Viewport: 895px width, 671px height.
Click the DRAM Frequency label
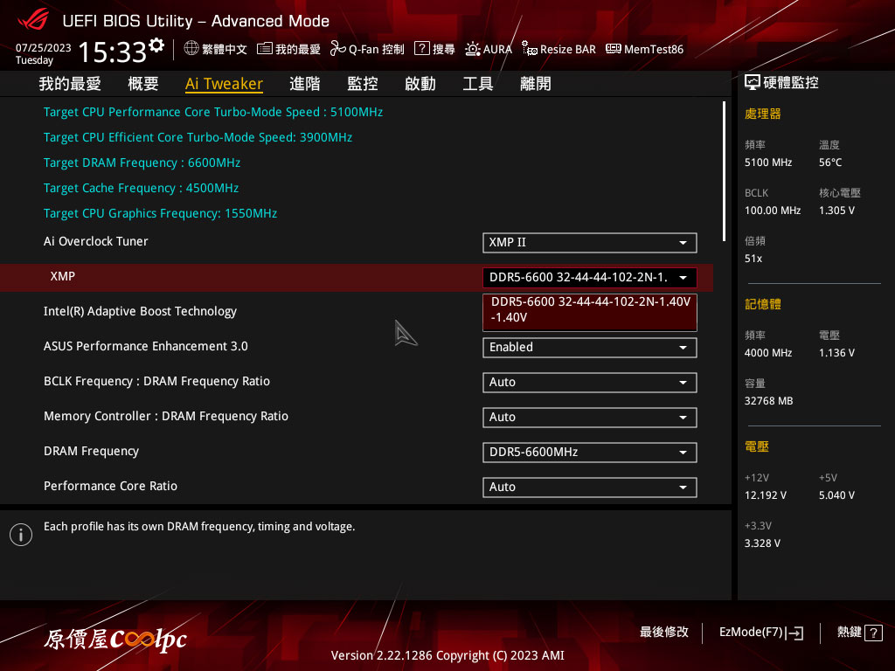(x=91, y=452)
